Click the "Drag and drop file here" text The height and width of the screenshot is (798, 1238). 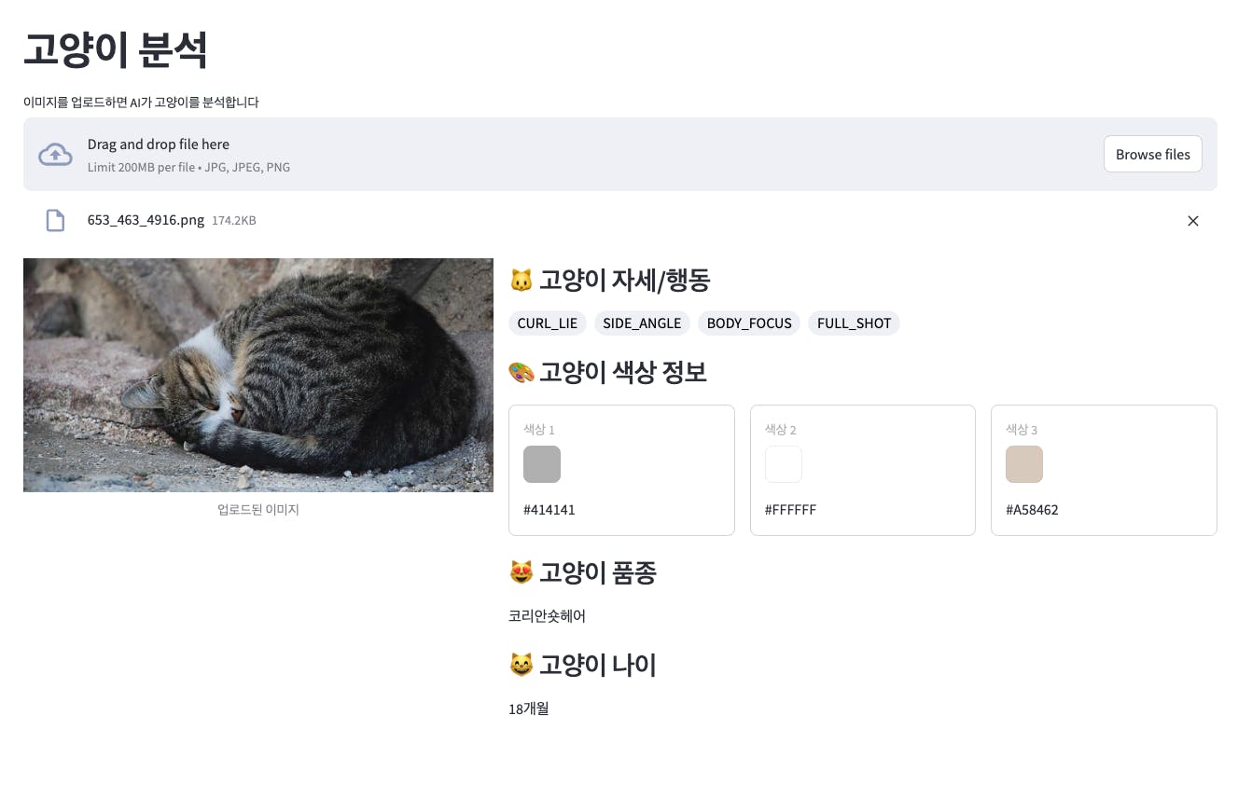coord(159,144)
